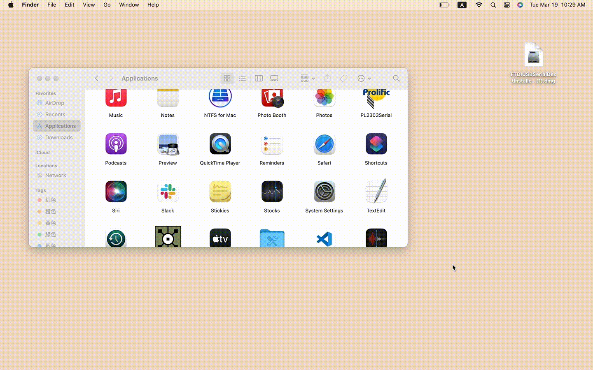
Task: Select Recents in the sidebar
Action: coord(57,114)
